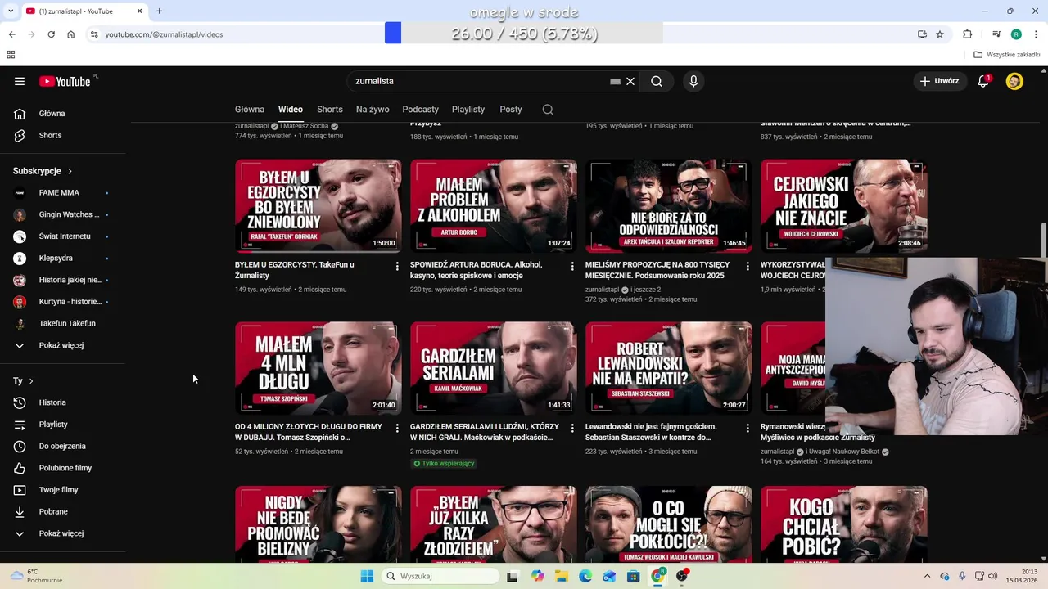
Task: Open the options menu for MIELIŚMY PROPOZYCJĘ NA 800 TYSIĘCY video
Action: coord(748,266)
